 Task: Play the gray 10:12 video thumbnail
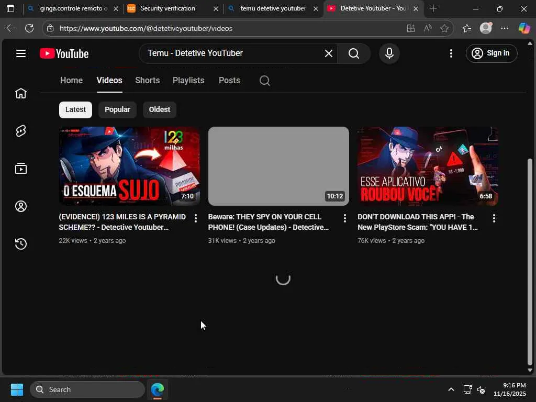[278, 166]
